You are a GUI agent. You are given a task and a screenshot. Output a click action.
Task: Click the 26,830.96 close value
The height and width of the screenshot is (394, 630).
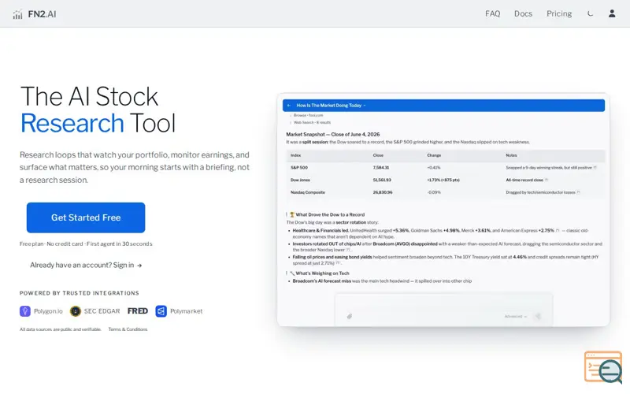(383, 192)
